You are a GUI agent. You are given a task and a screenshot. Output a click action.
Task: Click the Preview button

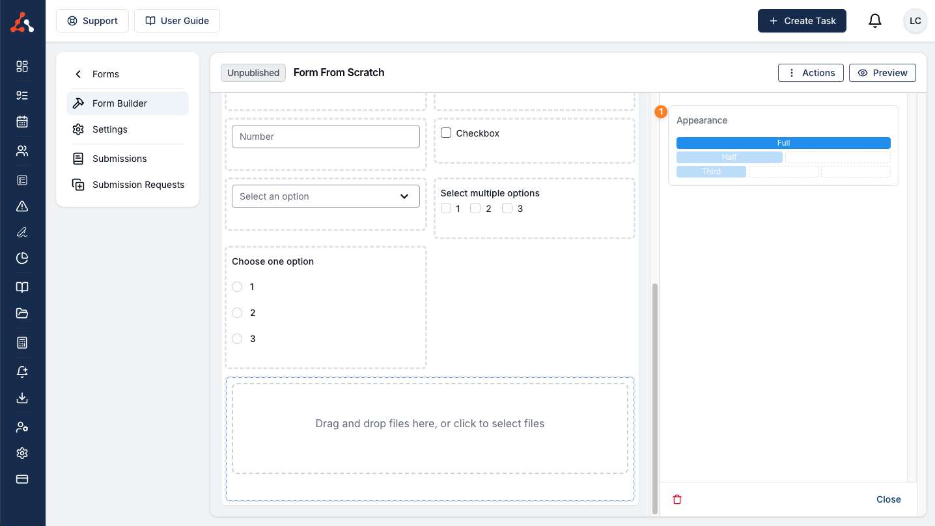pos(882,73)
